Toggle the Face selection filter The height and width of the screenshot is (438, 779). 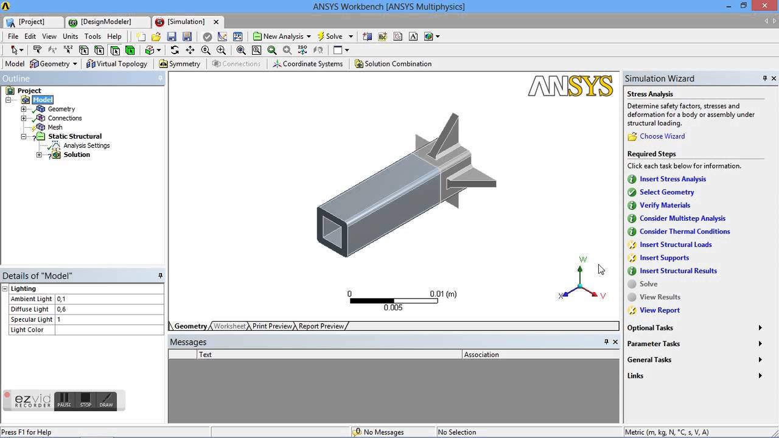tap(114, 50)
